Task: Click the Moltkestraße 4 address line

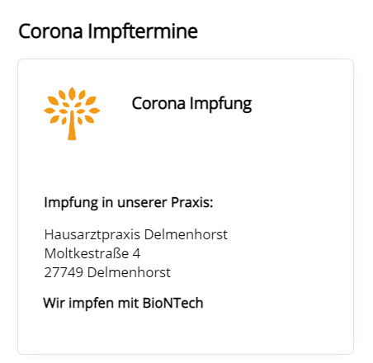Action: point(92,253)
